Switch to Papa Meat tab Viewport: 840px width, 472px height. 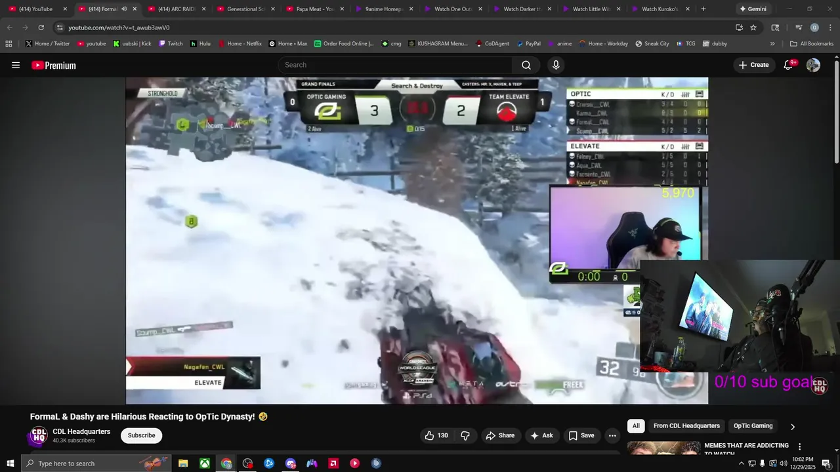coord(314,9)
